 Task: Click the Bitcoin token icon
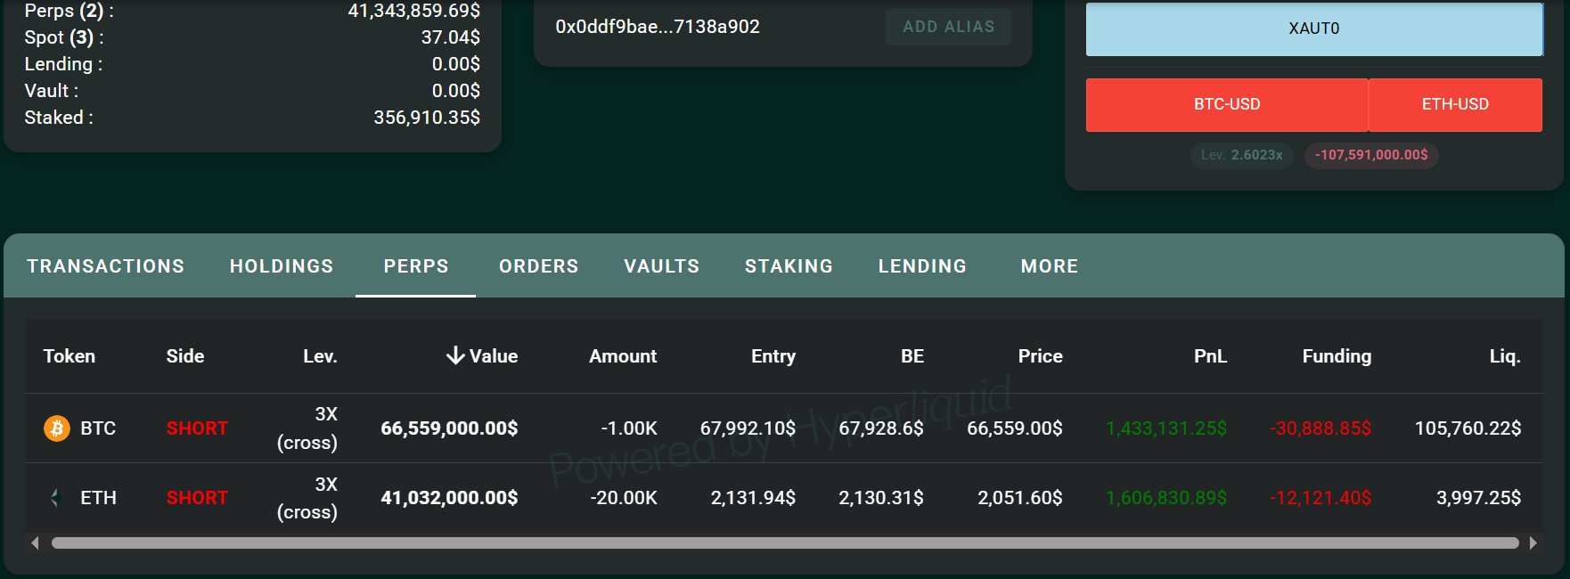pos(56,428)
